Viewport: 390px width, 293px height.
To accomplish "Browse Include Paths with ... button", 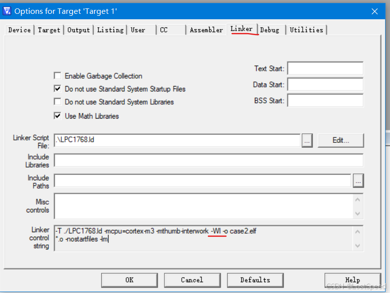I will [x=358, y=181].
